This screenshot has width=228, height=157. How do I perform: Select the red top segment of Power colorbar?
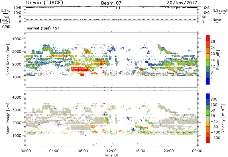coord(208,38)
